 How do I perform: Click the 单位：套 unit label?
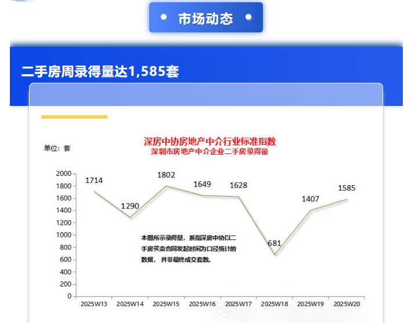coord(57,148)
